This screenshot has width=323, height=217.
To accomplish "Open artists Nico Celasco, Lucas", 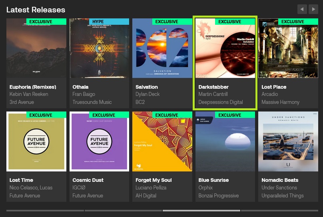I will tap(31, 187).
